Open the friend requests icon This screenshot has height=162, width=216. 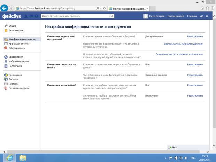[26, 16]
